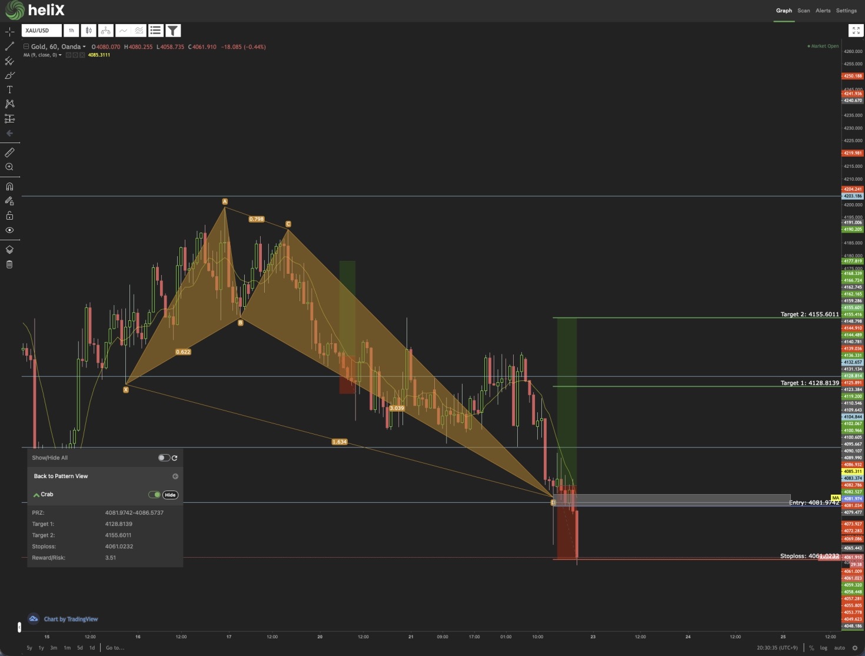Select the text annotation tool

pos(9,90)
